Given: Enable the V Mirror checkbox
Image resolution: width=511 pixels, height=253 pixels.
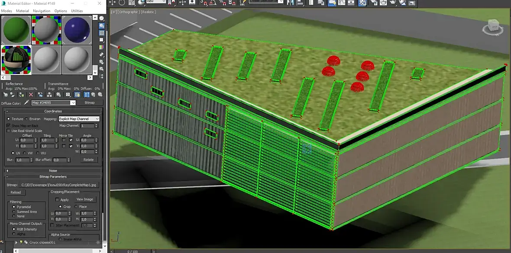Looking at the screenshot, I should [x=64, y=146].
